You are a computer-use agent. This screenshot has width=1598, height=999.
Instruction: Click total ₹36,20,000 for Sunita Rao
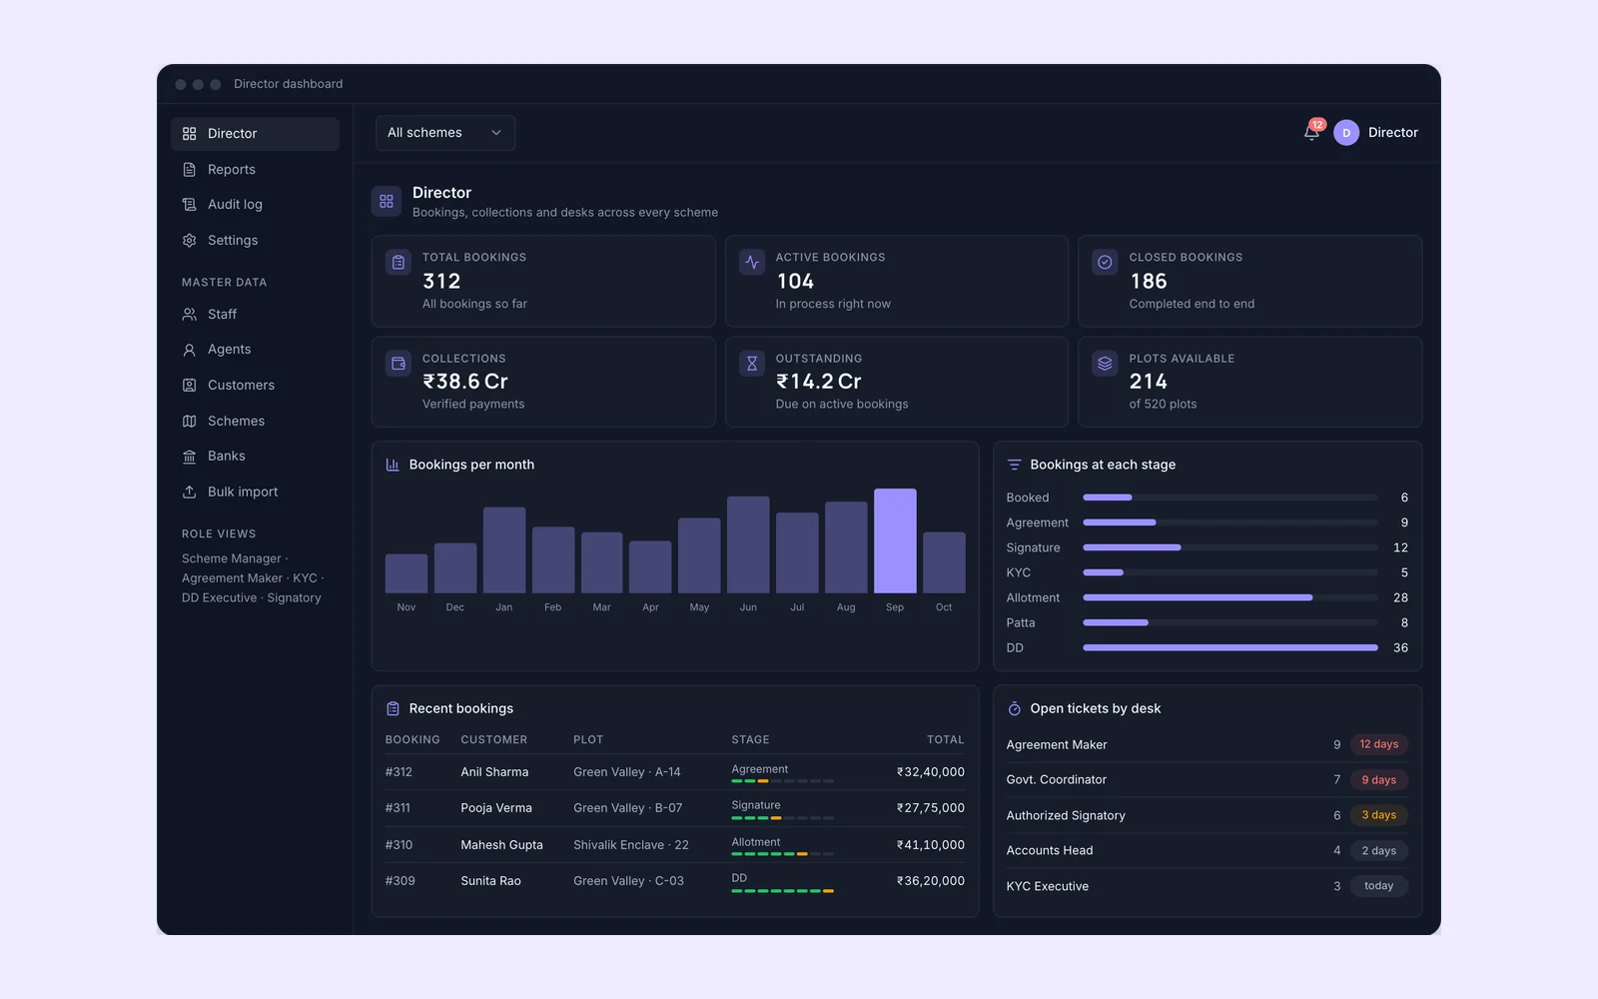[931, 881]
